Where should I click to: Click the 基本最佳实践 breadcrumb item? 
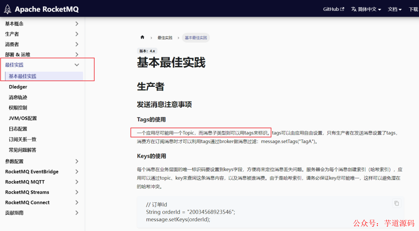196,38
